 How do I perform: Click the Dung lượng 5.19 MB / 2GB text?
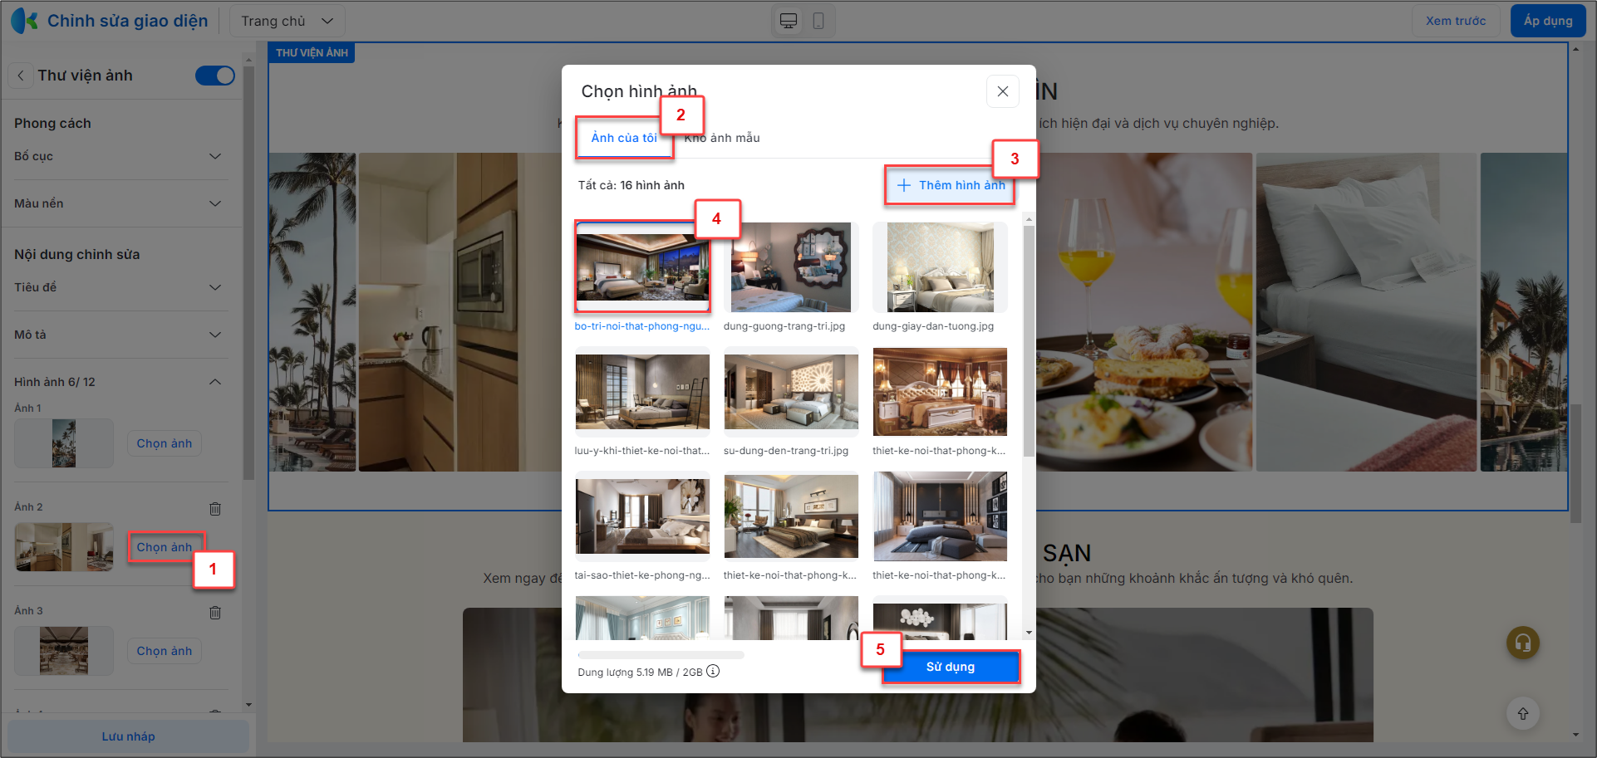[x=640, y=672]
